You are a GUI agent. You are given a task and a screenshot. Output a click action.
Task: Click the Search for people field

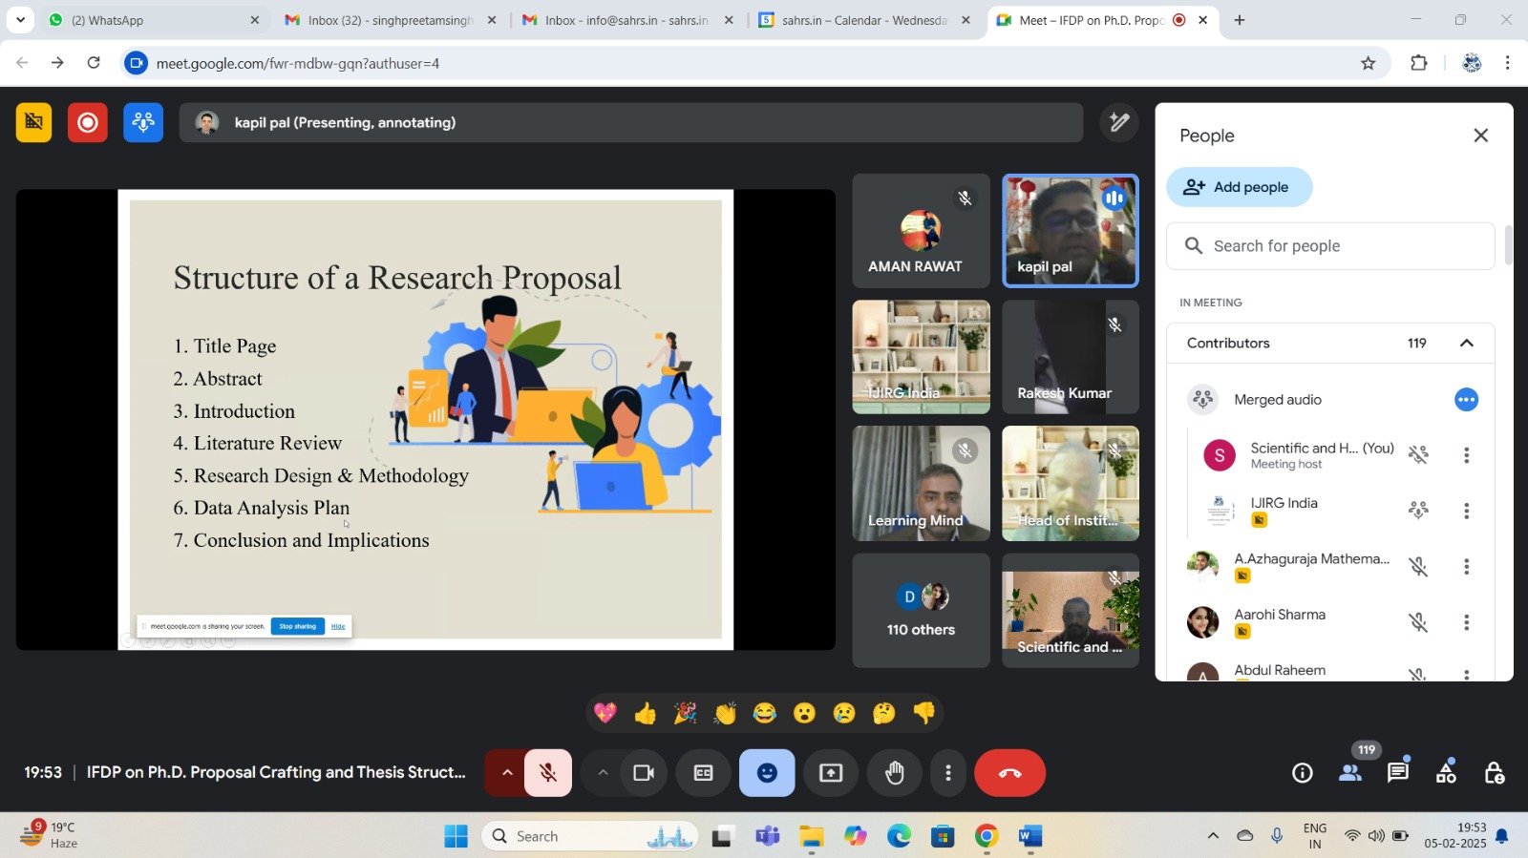[x=1329, y=246]
